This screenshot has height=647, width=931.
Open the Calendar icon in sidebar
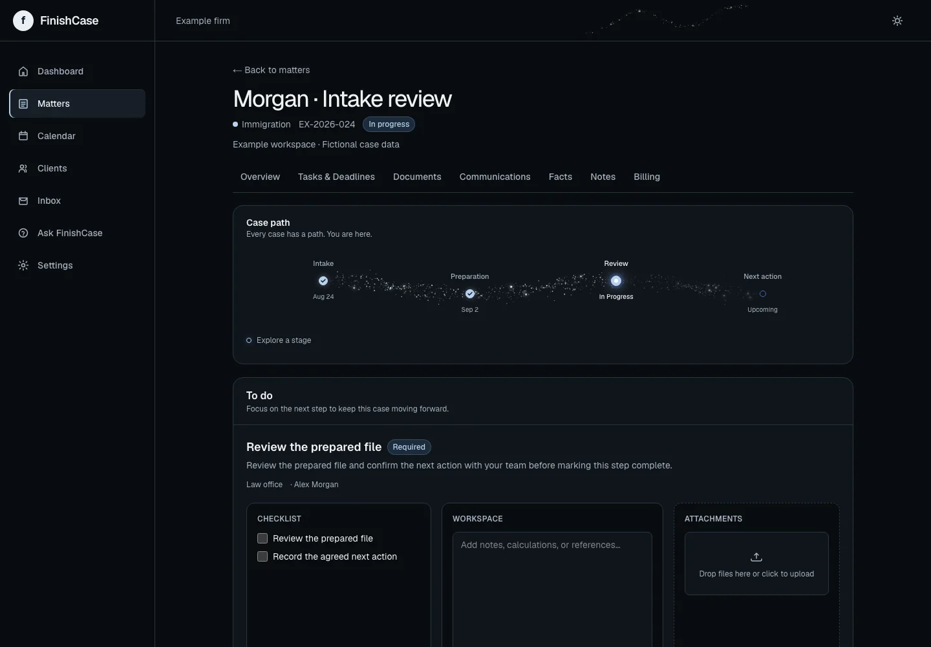pos(23,136)
